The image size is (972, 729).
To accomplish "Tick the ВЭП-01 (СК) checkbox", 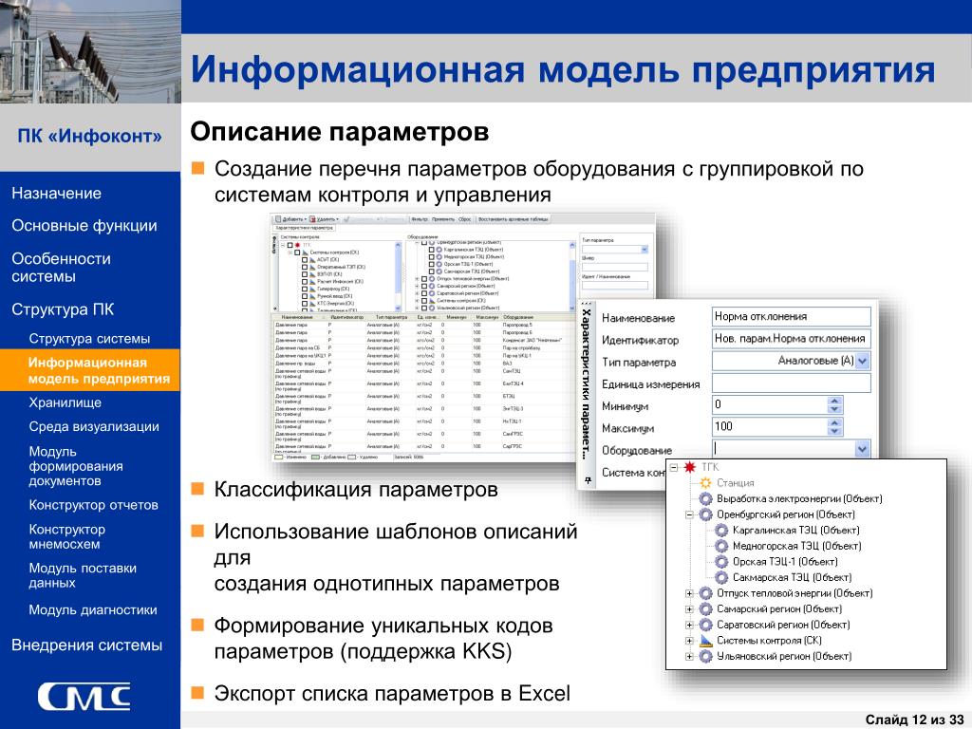I will [x=305, y=274].
